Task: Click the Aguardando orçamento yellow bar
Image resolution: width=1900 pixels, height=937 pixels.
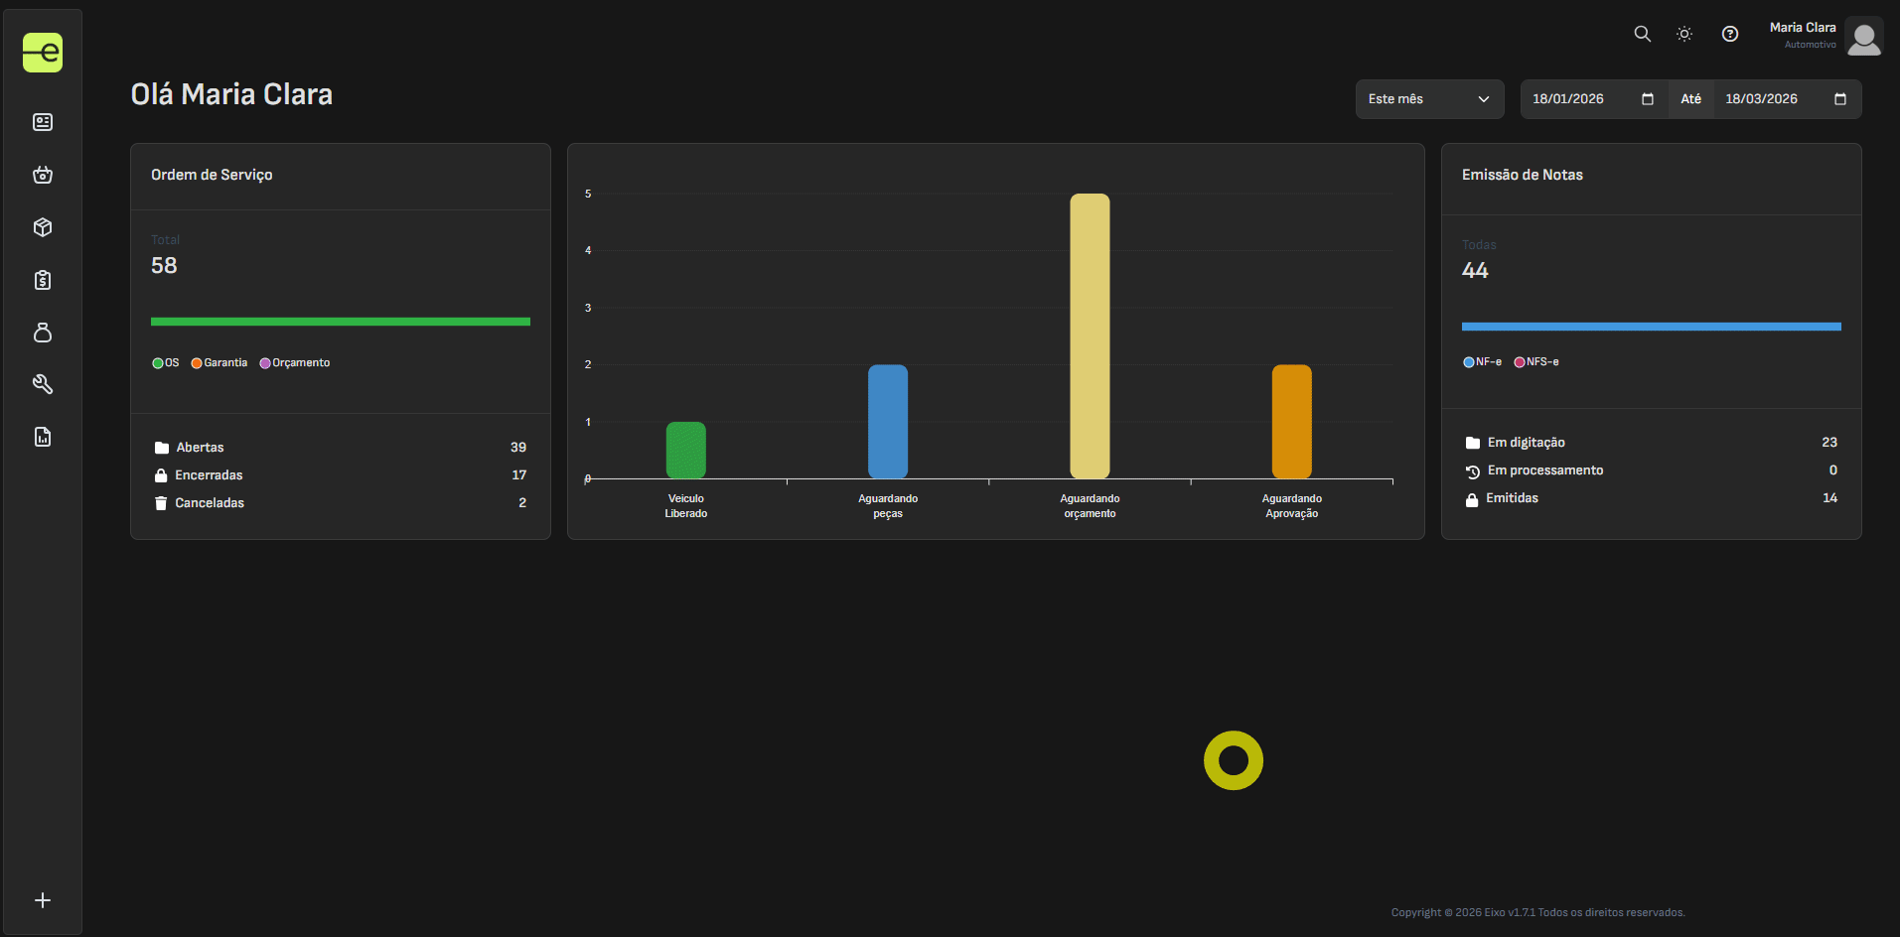Action: tap(1090, 335)
